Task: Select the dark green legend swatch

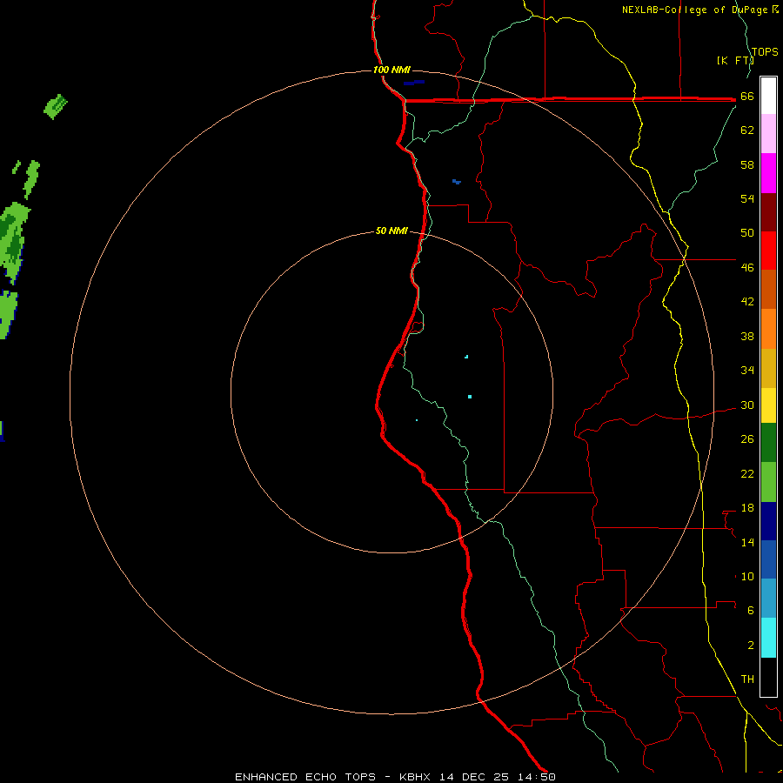Action: [x=768, y=443]
